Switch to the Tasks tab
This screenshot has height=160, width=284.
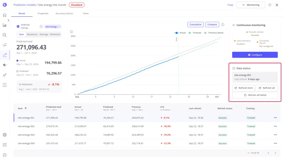click(86, 14)
